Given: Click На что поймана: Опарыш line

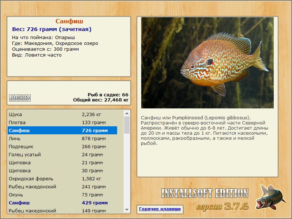Looking at the screenshot, I should 43,38.
